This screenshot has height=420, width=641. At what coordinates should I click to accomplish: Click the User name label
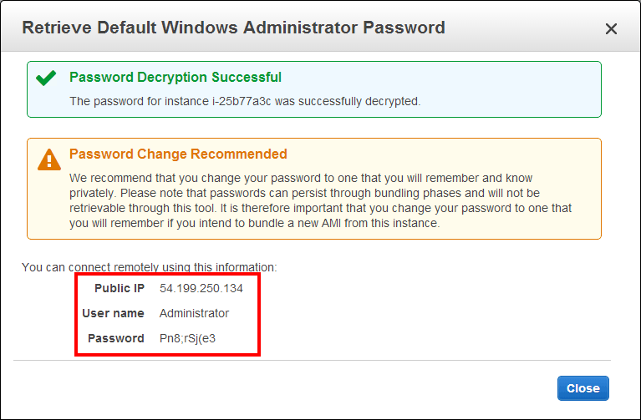pos(113,313)
